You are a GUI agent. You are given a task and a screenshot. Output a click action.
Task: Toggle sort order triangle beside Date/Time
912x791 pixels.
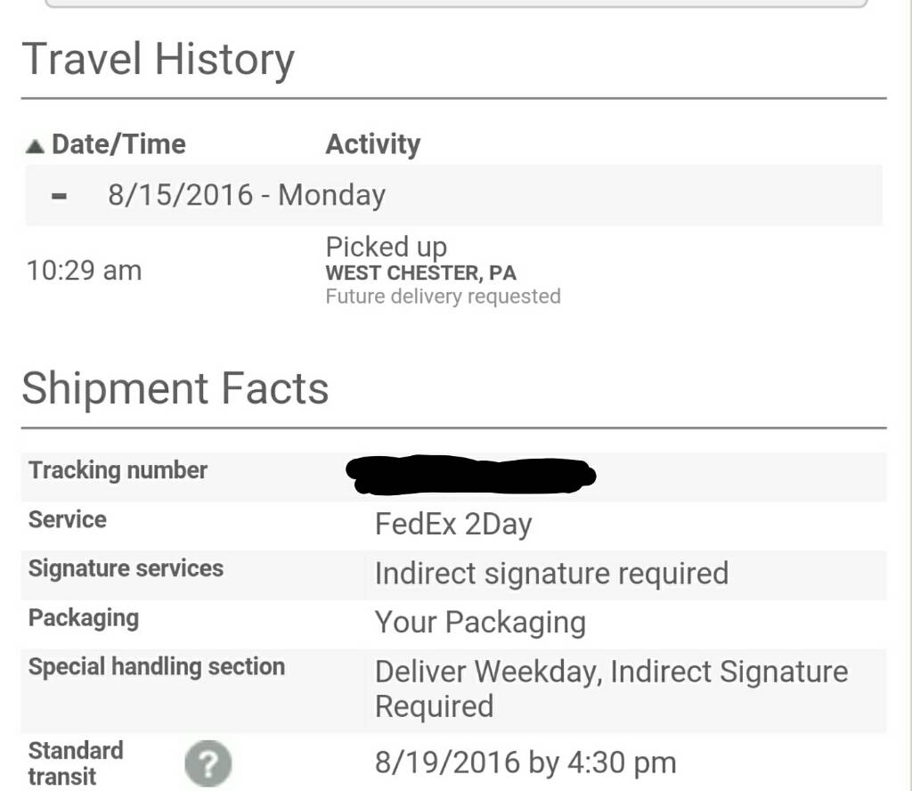35,146
